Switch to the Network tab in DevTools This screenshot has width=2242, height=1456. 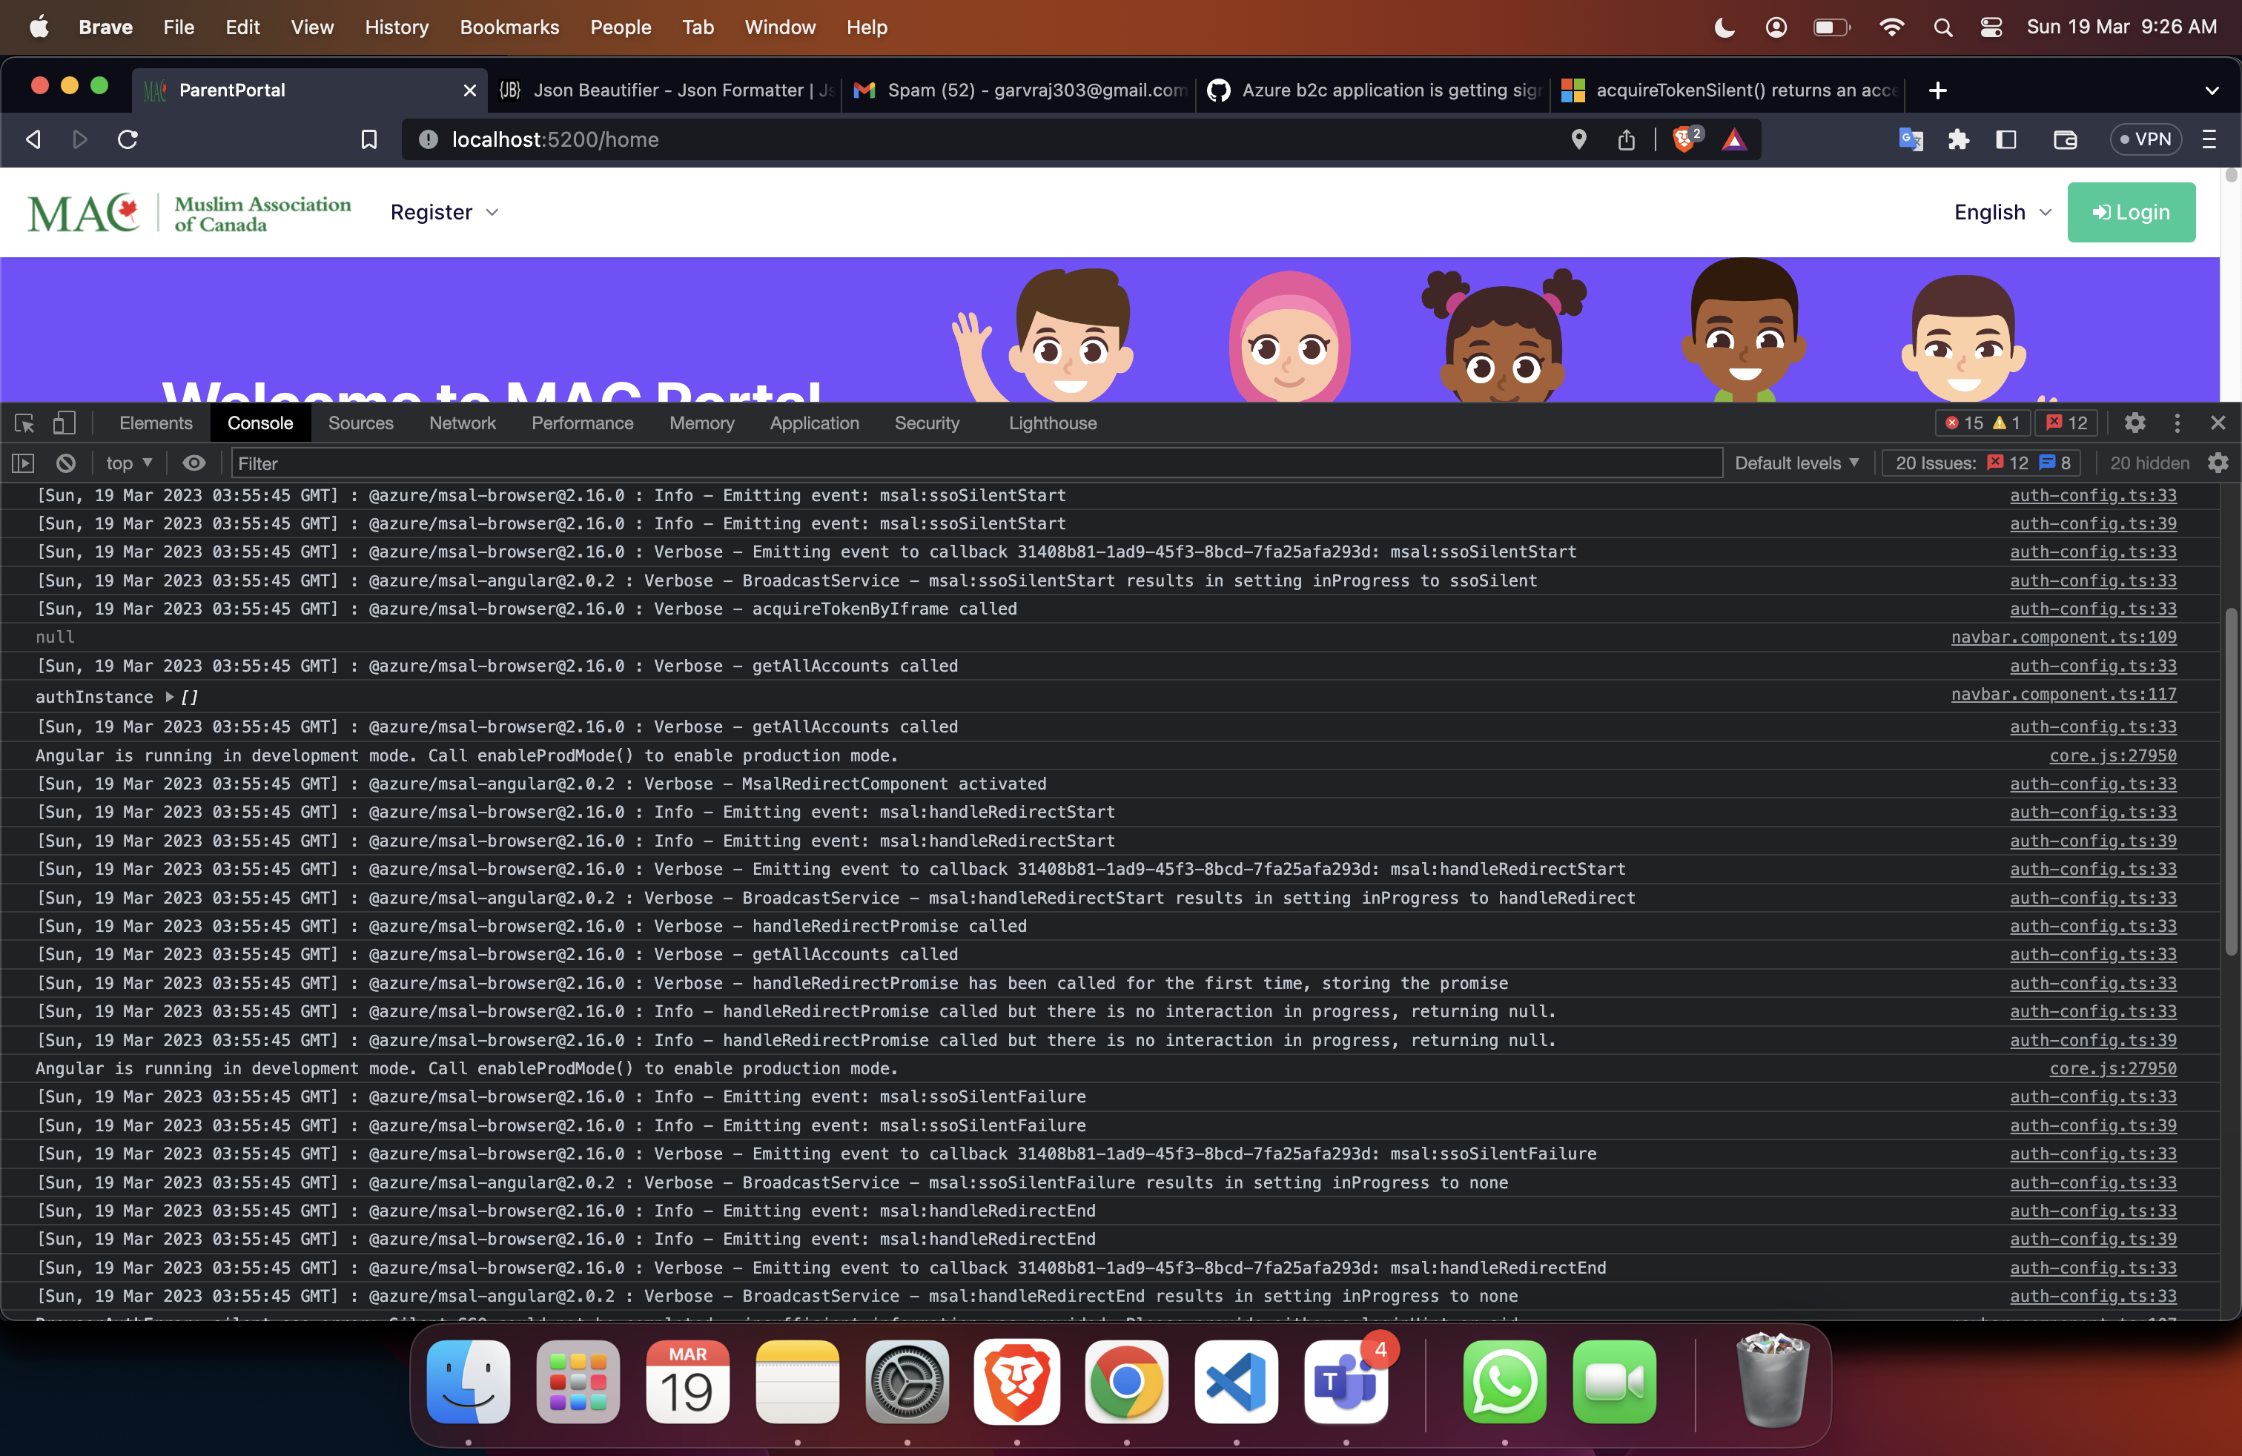[462, 423]
